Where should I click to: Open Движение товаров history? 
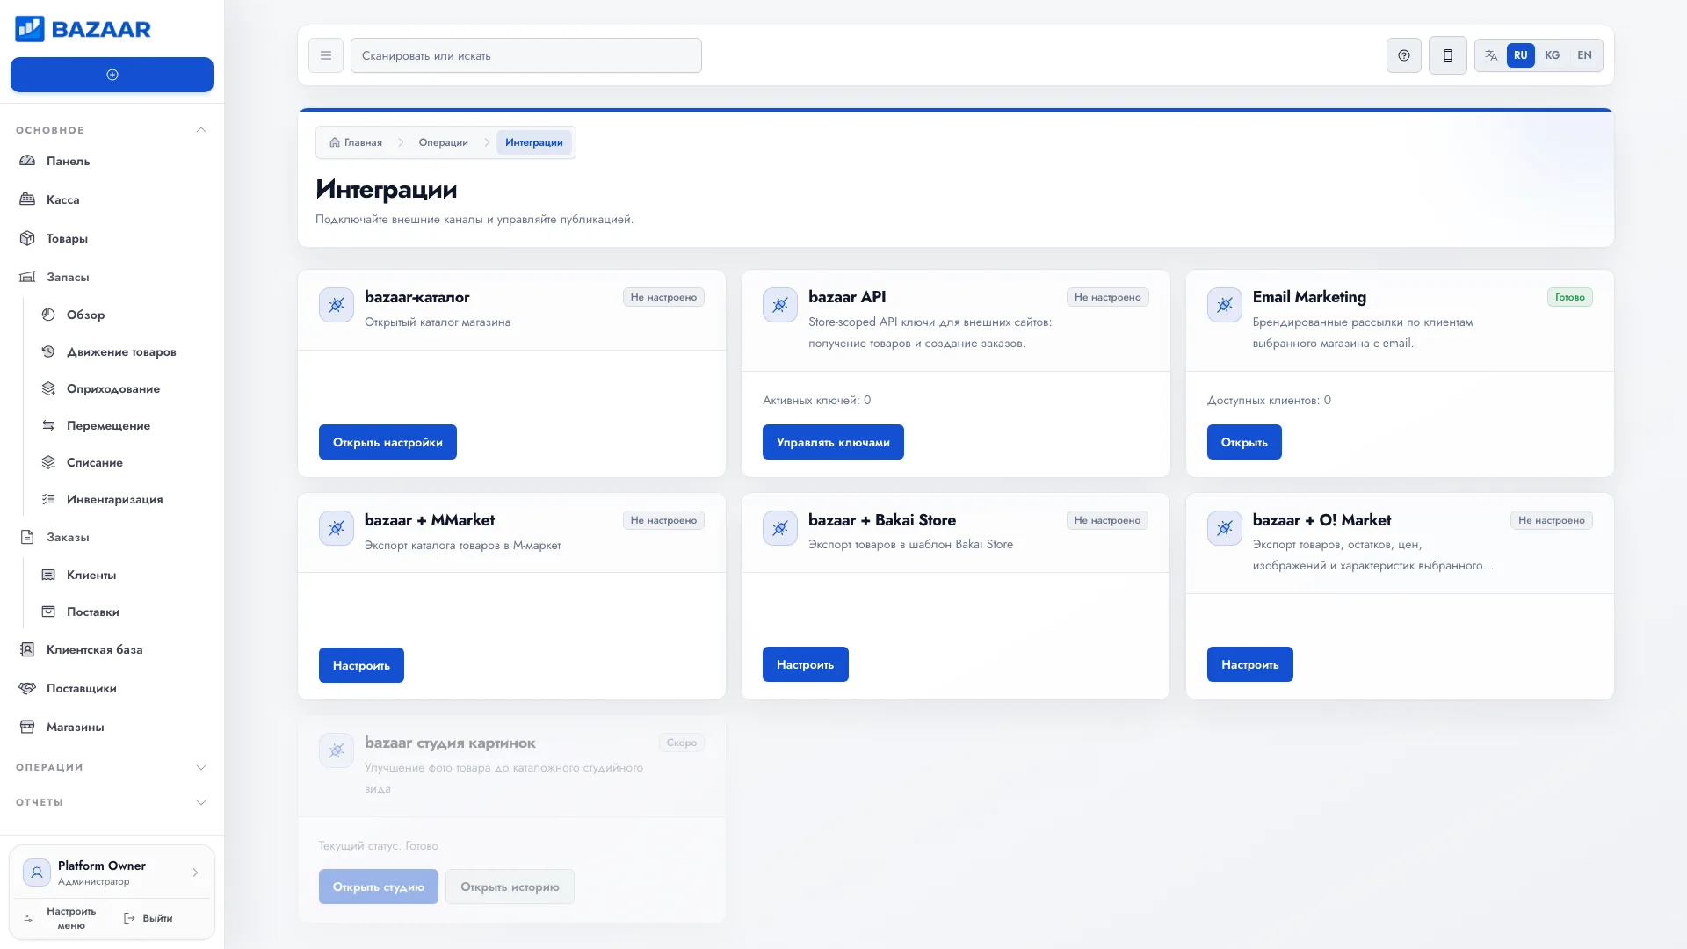pos(121,351)
